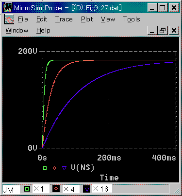Screen dimensions: 182x196
Task: Select the red diamond trace marker in legend
Action: tap(55, 168)
